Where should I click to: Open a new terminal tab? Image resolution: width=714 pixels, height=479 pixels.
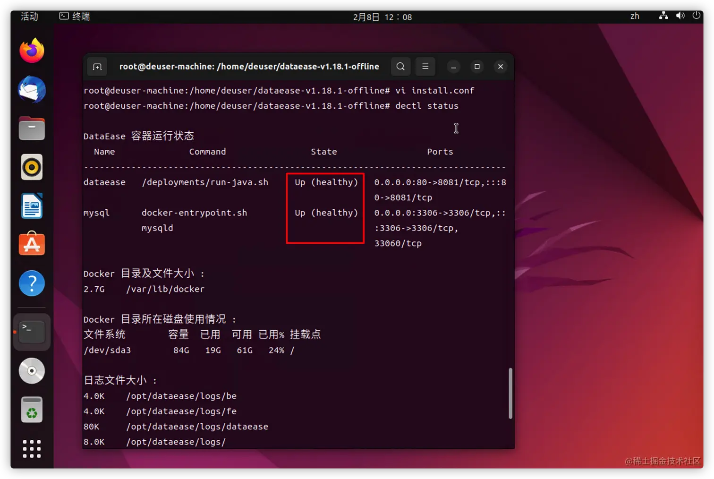point(97,67)
